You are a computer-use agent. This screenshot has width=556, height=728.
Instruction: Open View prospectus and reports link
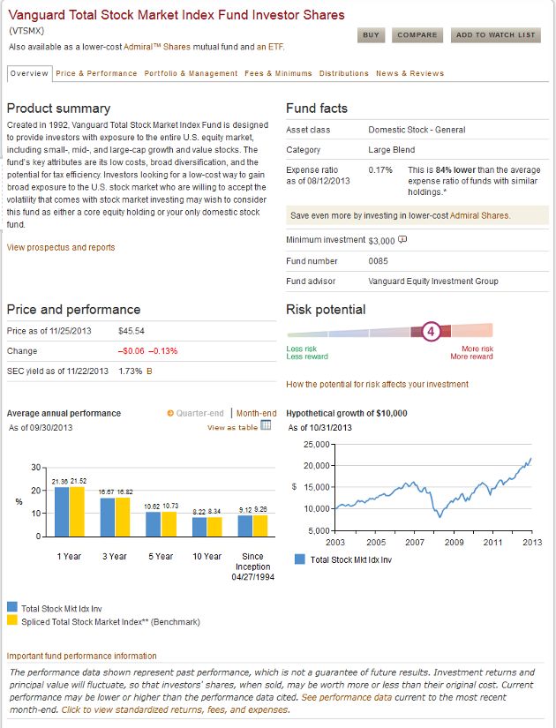tap(61, 247)
